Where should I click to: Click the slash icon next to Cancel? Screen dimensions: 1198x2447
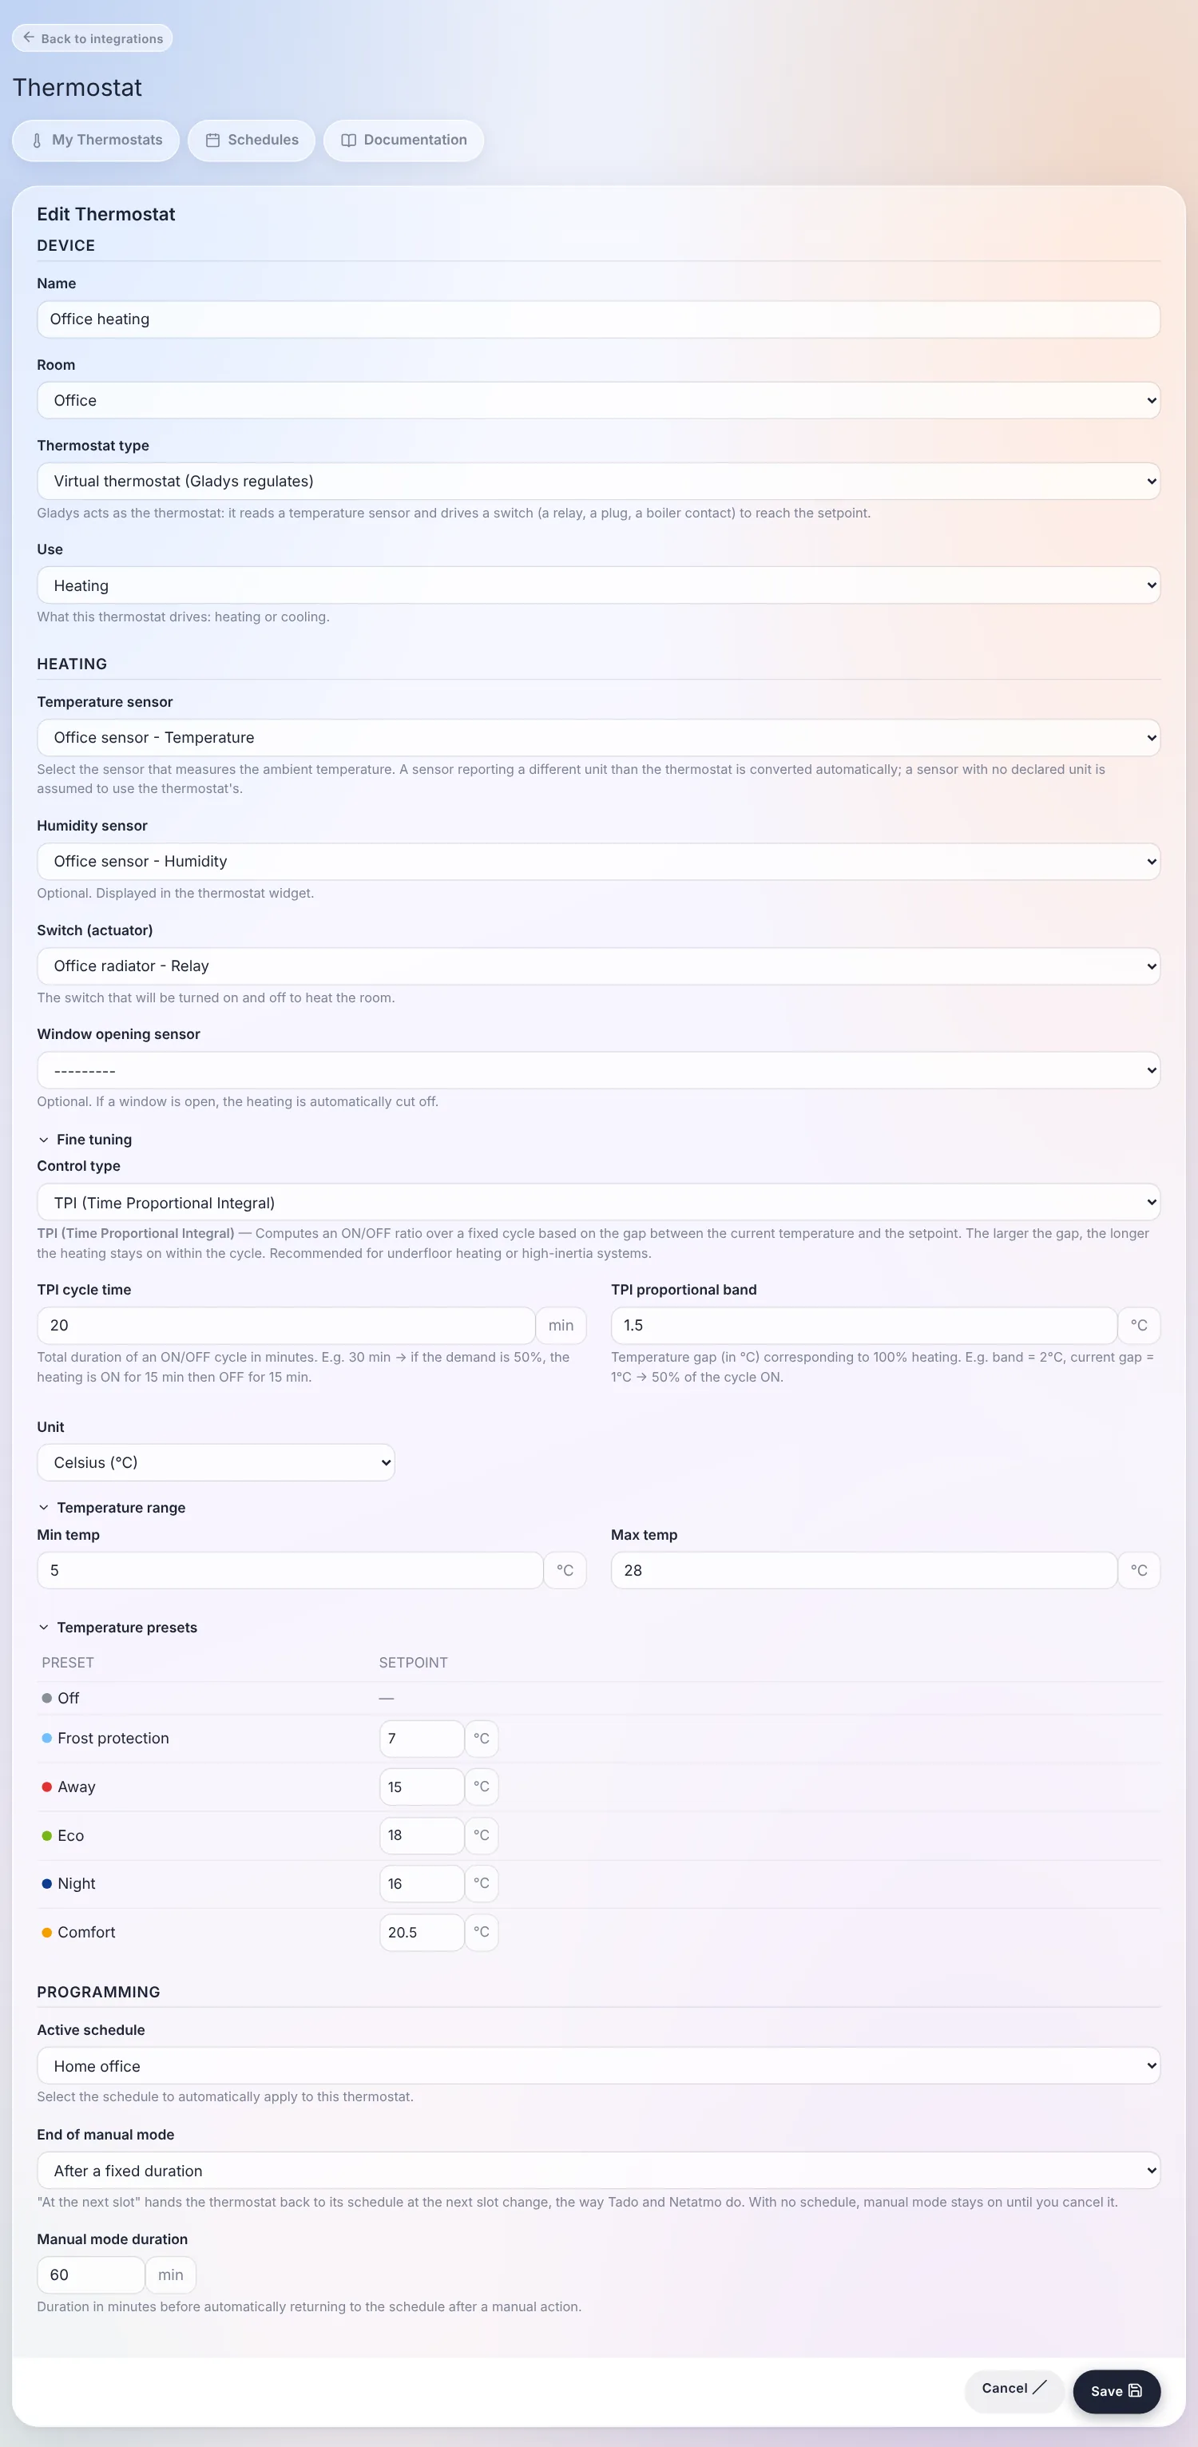point(1039,2387)
